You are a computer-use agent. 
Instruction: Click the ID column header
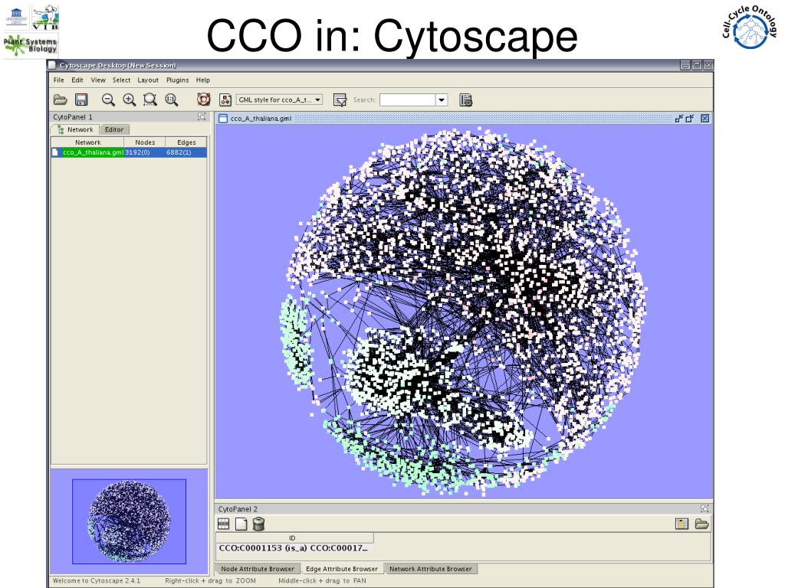click(x=294, y=538)
